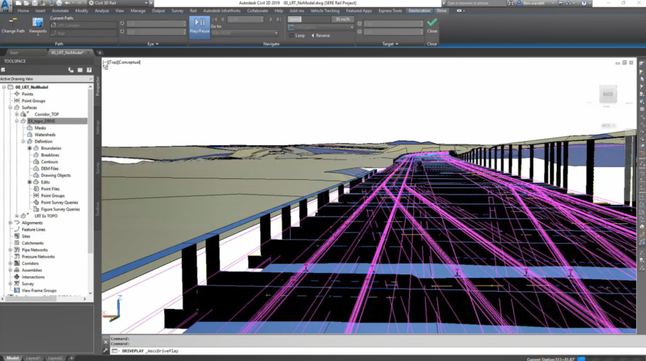Click the Toolspace tree view icon
646x361 pixels.
point(71,70)
